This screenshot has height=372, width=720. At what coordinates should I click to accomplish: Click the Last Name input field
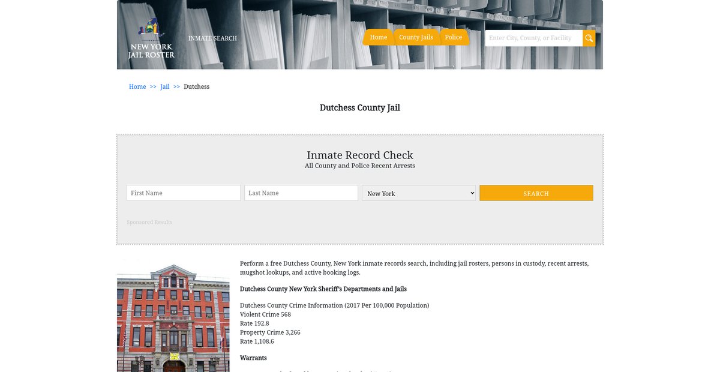click(301, 193)
